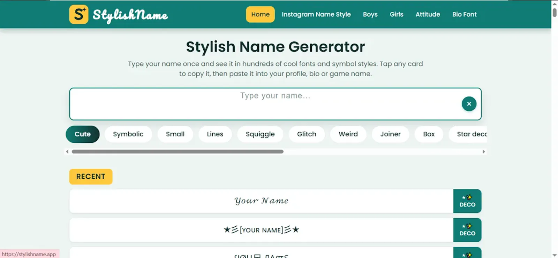Click the horizontal category scrollbar thumb
The height and width of the screenshot is (258, 558).
pyautogui.click(x=178, y=151)
